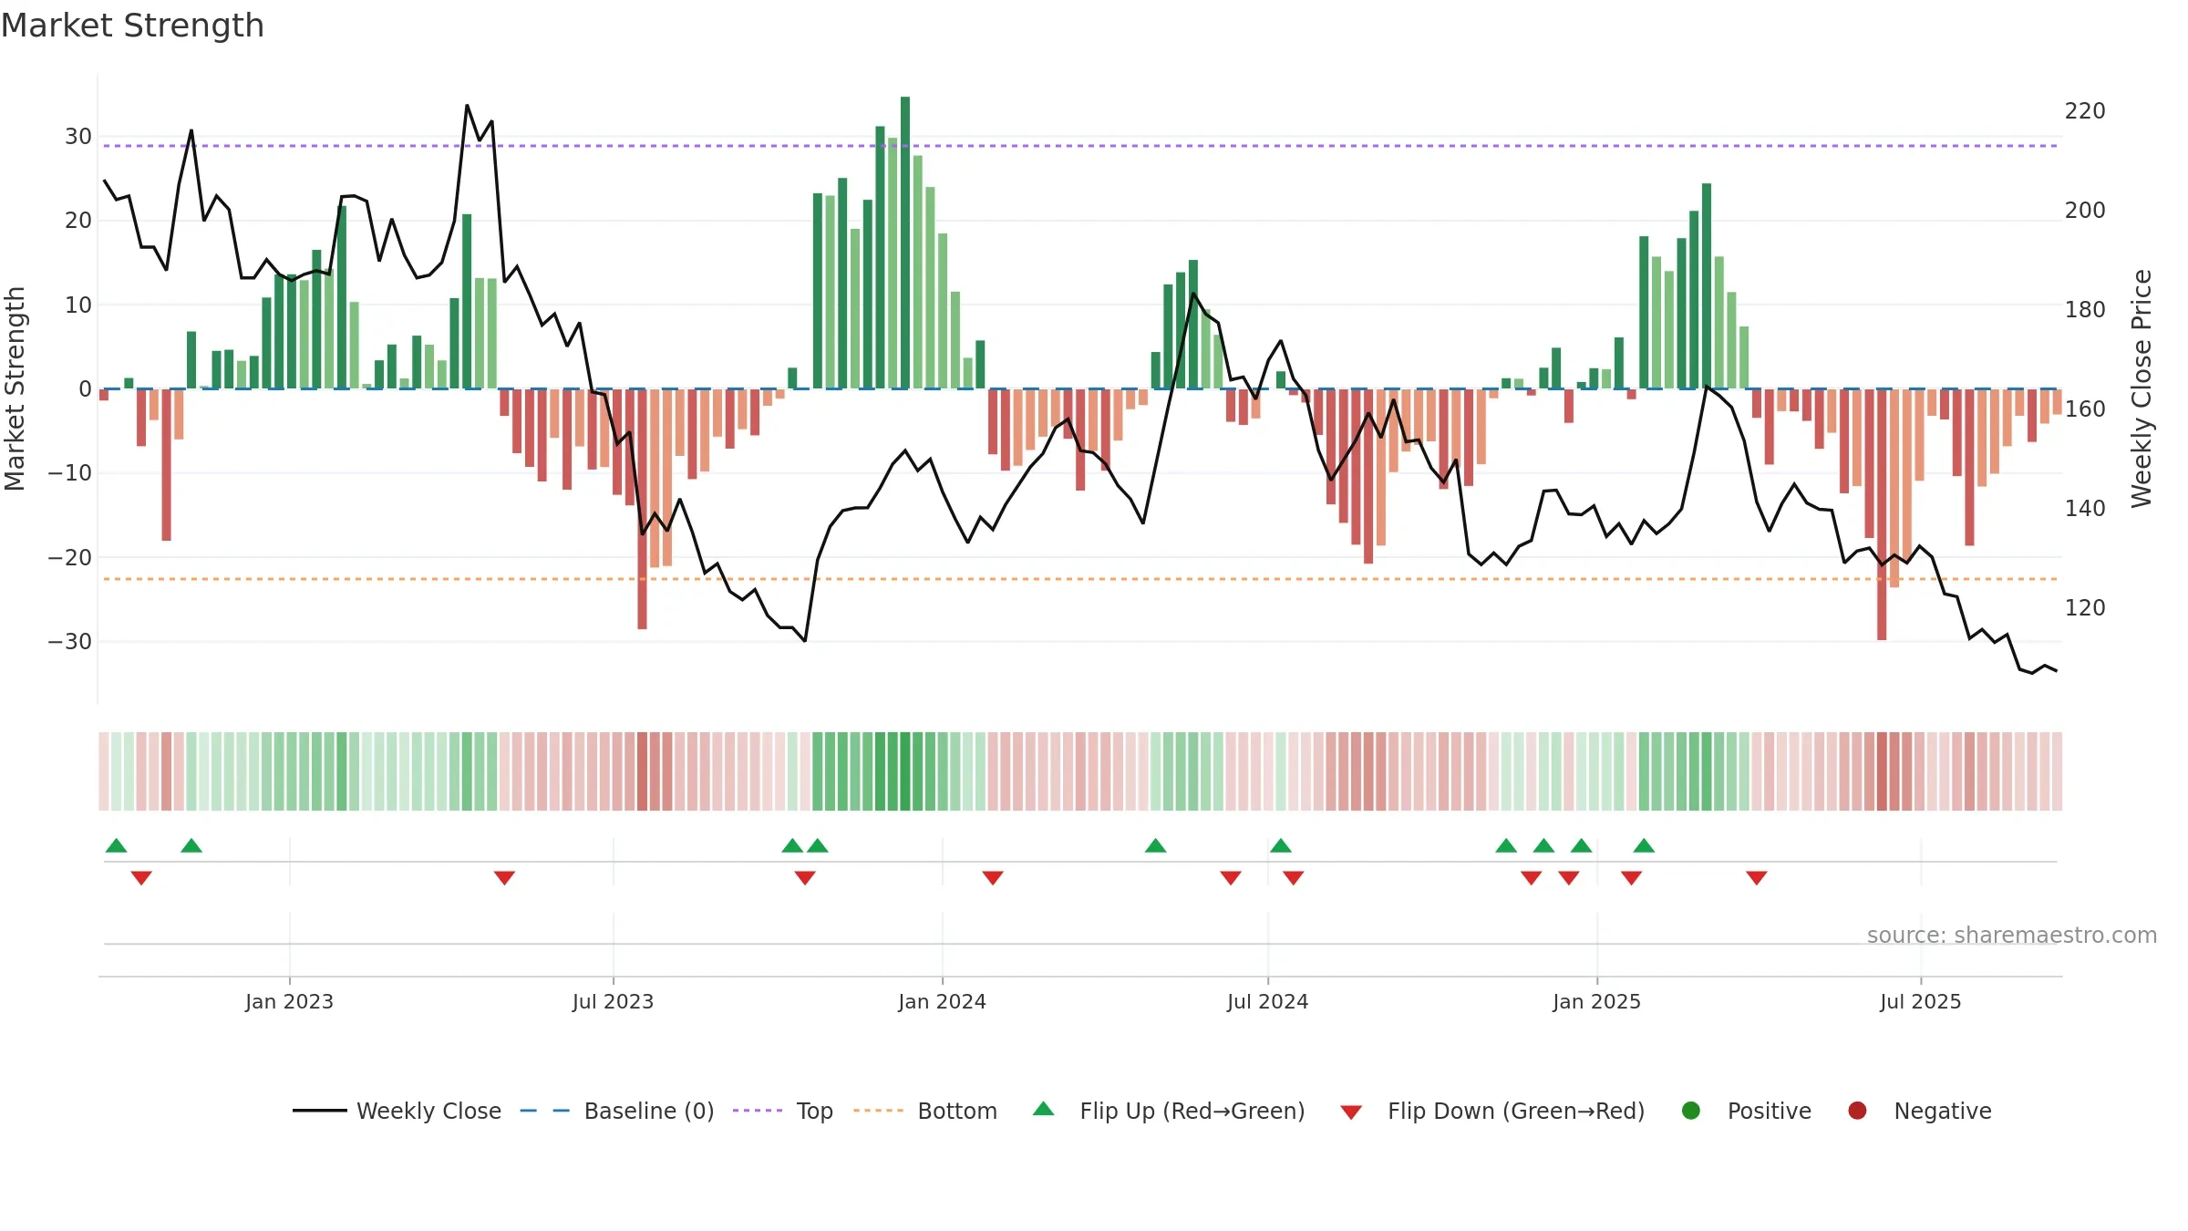Click the Weekly Close legend entry
The image size is (2188, 1231).
(x=397, y=1111)
